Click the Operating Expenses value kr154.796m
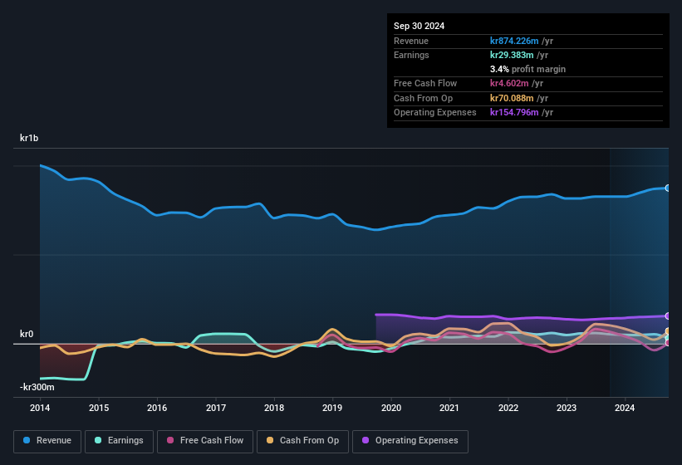This screenshot has width=682, height=465. click(514, 113)
